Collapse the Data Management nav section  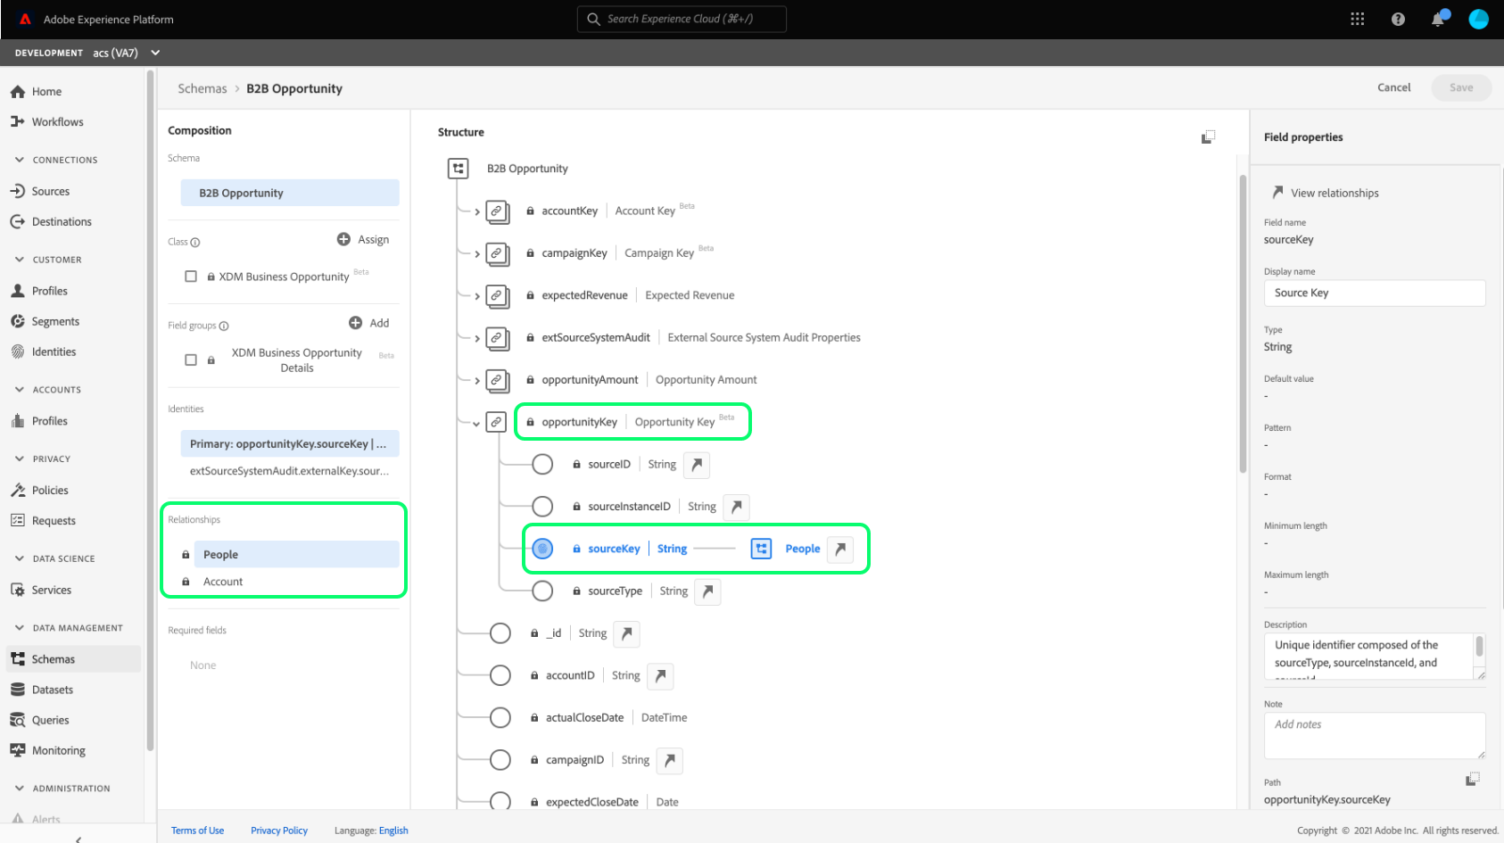(x=20, y=628)
